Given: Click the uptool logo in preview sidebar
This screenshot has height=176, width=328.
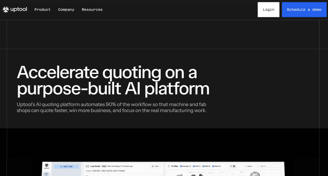Looking at the screenshot, I should coord(47,166).
